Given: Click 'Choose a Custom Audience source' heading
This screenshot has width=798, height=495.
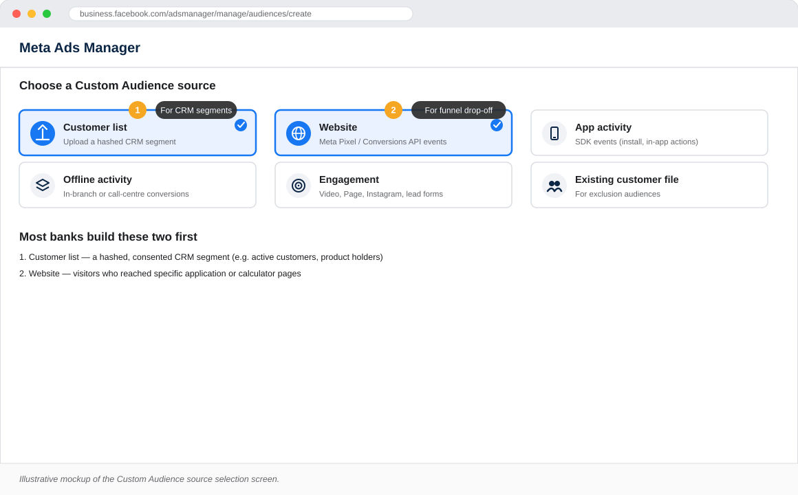Looking at the screenshot, I should click(118, 85).
